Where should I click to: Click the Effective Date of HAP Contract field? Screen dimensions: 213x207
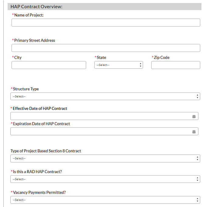point(100,116)
